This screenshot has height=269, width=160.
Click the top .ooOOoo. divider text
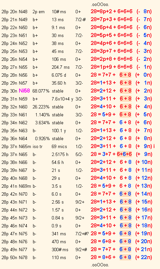(x=100, y=4)
